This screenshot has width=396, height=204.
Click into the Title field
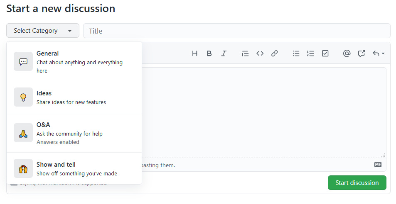click(237, 31)
